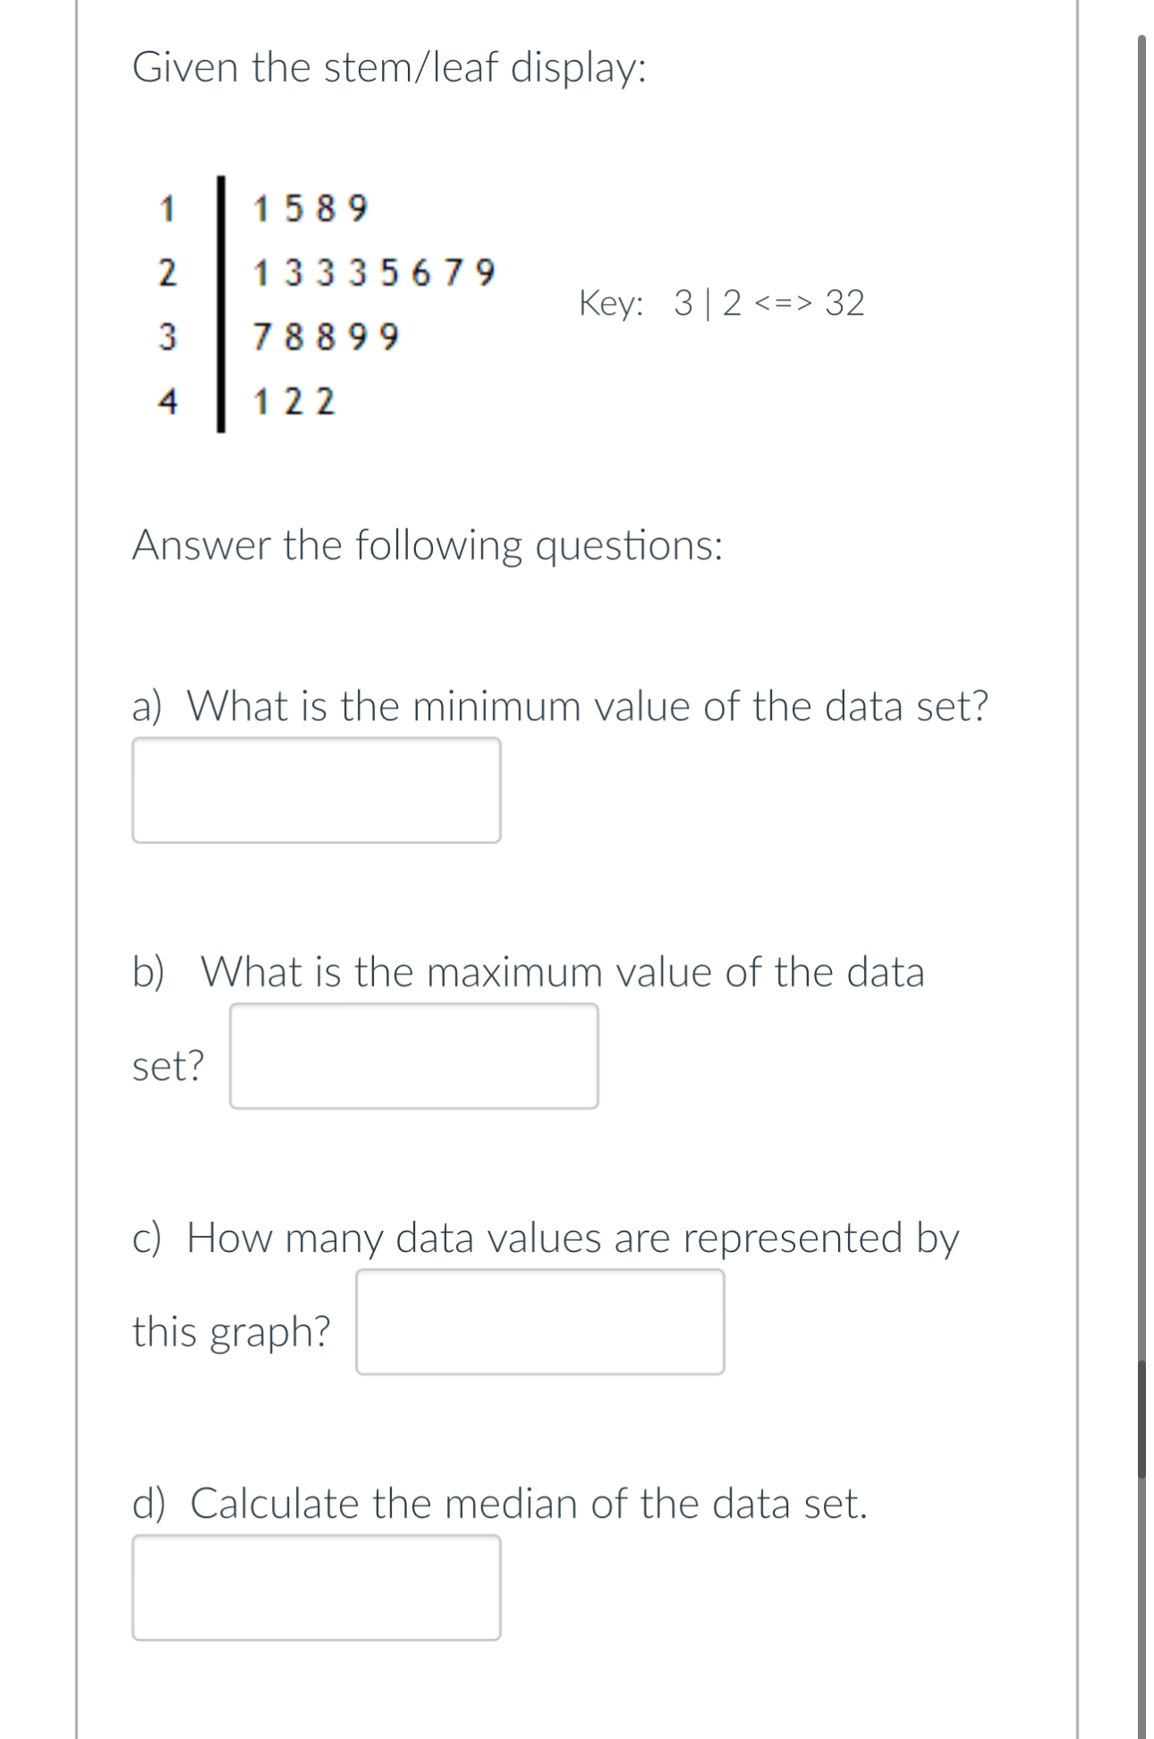Click stem row 1 in the display
This screenshot has height=1739, width=1154.
point(167,208)
